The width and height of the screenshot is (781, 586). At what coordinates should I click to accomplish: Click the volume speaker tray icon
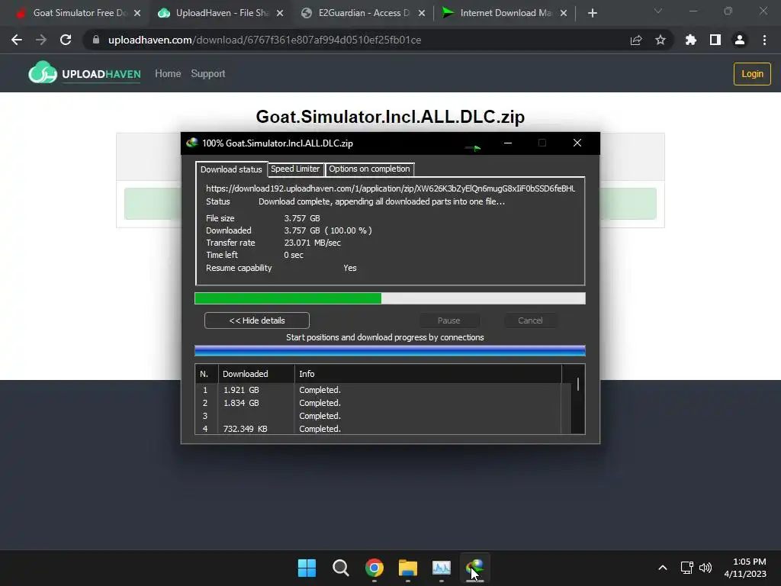[705, 568]
